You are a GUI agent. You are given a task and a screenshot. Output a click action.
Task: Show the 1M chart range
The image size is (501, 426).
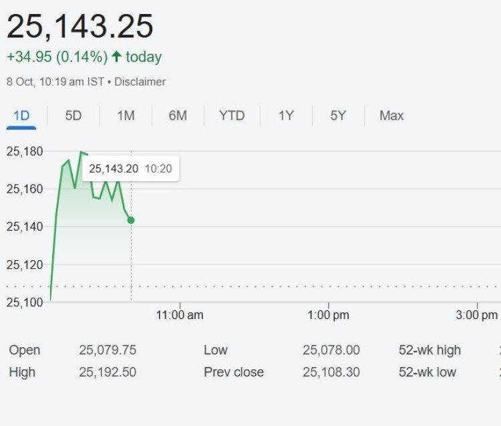pyautogui.click(x=126, y=116)
